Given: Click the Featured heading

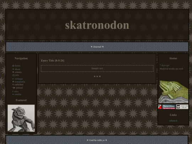Looking at the screenshot, I should [x=21, y=100].
